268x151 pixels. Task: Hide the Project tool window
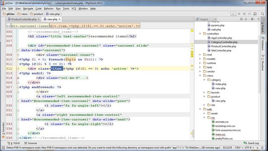(258, 19)
